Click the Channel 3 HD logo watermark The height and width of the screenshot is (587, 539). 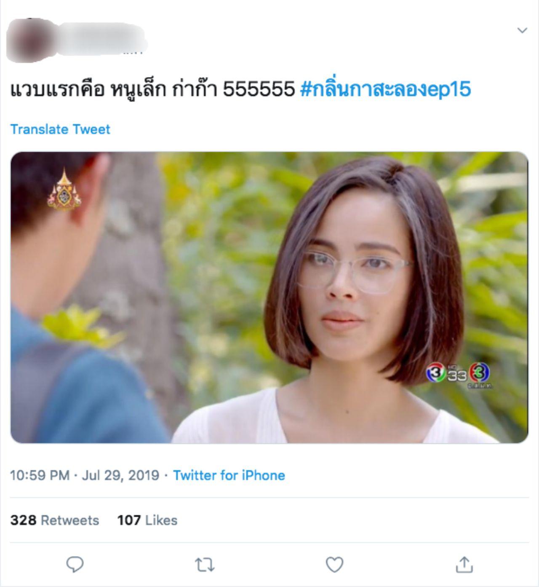[458, 374]
